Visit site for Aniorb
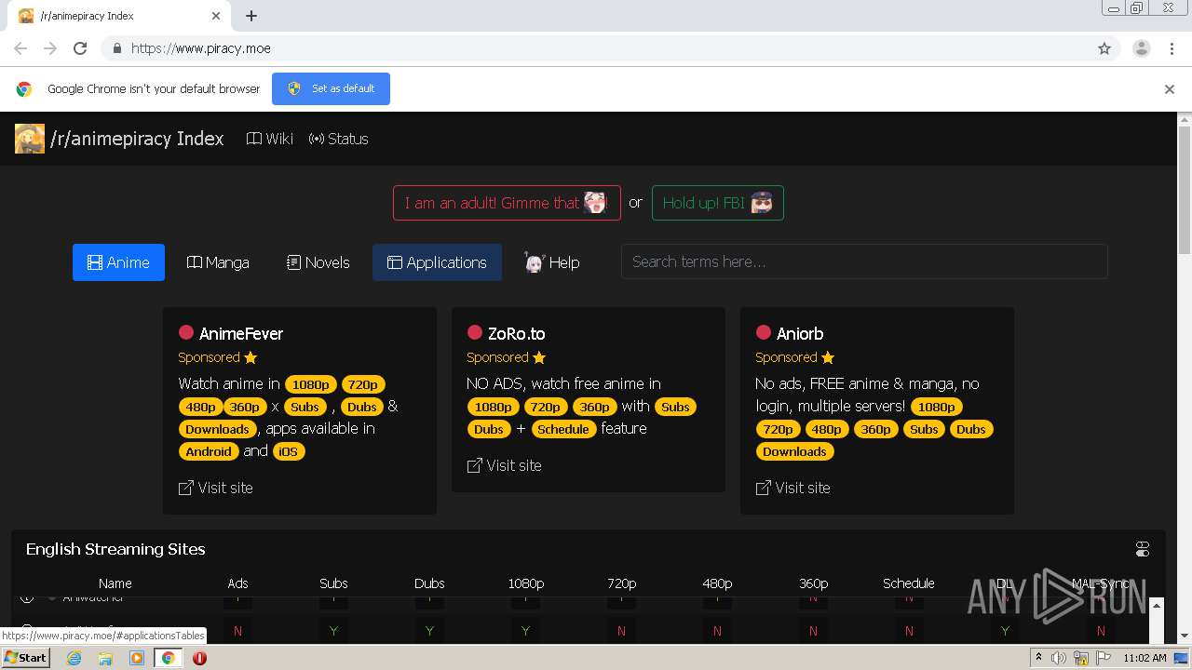1192x670 pixels. [x=792, y=488]
